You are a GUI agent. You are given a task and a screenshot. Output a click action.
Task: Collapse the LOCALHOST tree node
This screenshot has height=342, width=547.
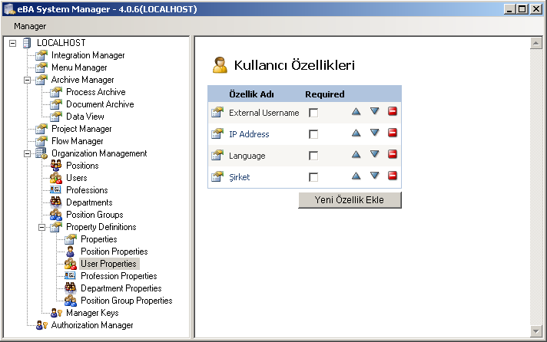pyautogui.click(x=12, y=43)
